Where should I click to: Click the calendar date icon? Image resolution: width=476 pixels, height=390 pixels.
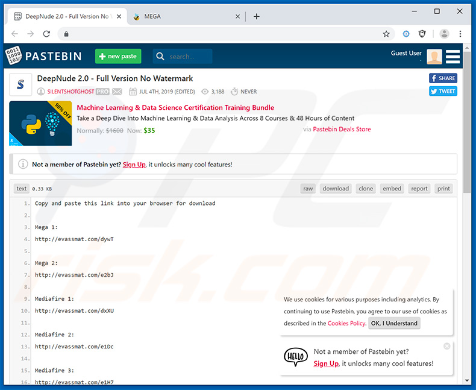[x=133, y=92]
